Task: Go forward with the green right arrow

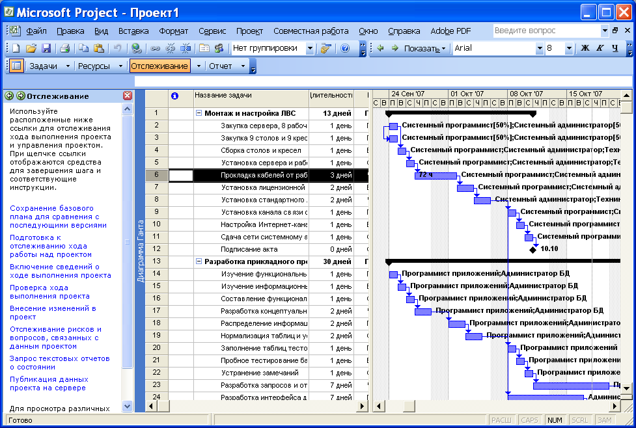Action: pos(394,48)
